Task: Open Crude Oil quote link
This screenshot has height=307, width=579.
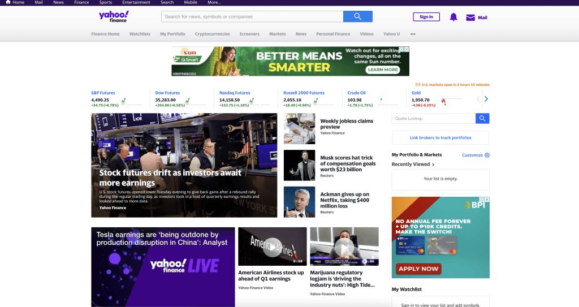Action: [356, 93]
